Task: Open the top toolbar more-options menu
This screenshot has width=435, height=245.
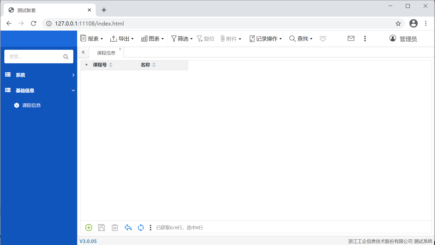Action: click(x=365, y=39)
